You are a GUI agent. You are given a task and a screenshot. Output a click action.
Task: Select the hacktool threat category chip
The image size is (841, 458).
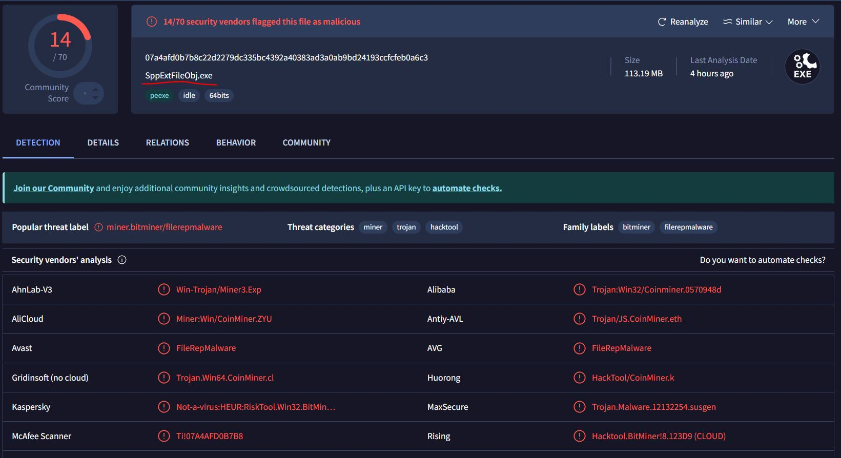(x=444, y=227)
